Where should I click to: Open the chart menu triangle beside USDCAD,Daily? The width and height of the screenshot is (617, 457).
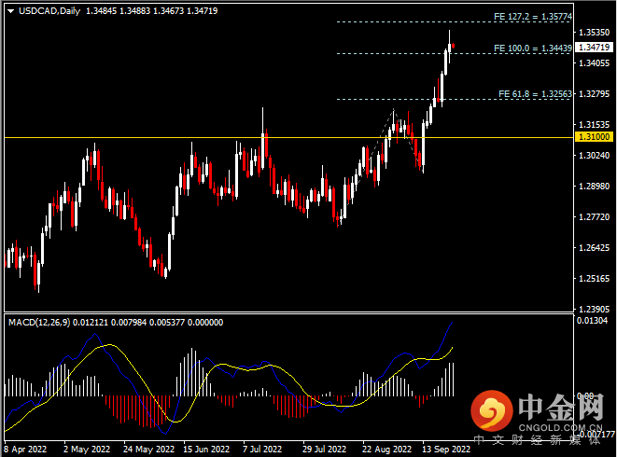click(x=10, y=11)
